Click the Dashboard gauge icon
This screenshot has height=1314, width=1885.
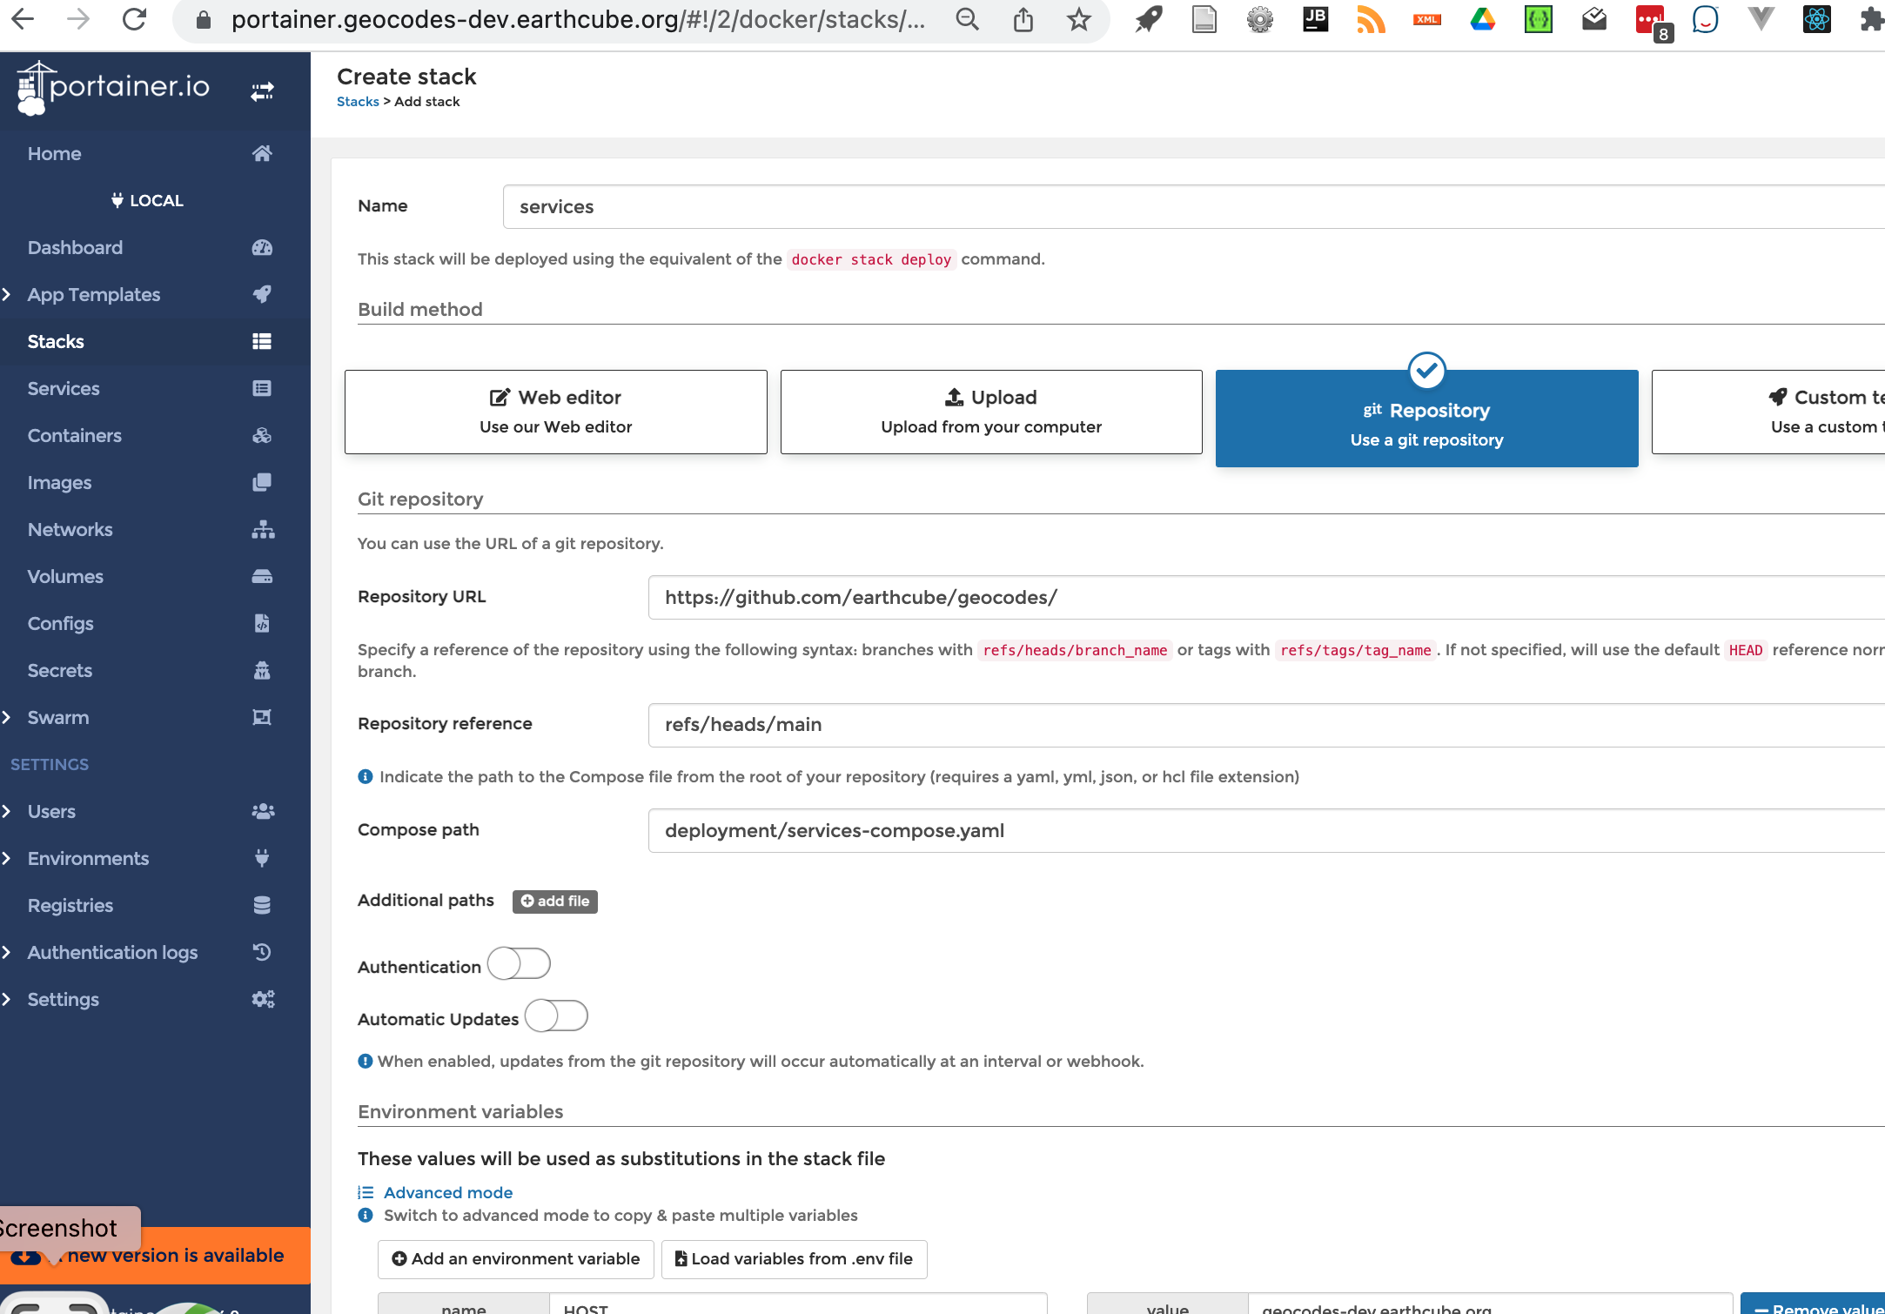tap(262, 247)
